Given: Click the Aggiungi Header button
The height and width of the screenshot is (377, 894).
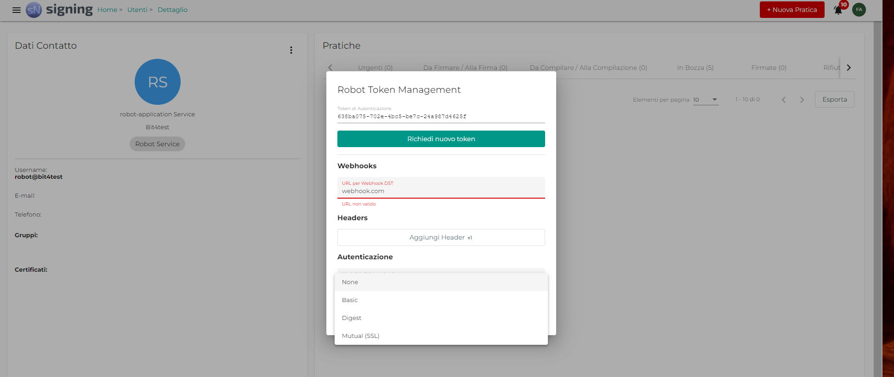Looking at the screenshot, I should tap(441, 237).
